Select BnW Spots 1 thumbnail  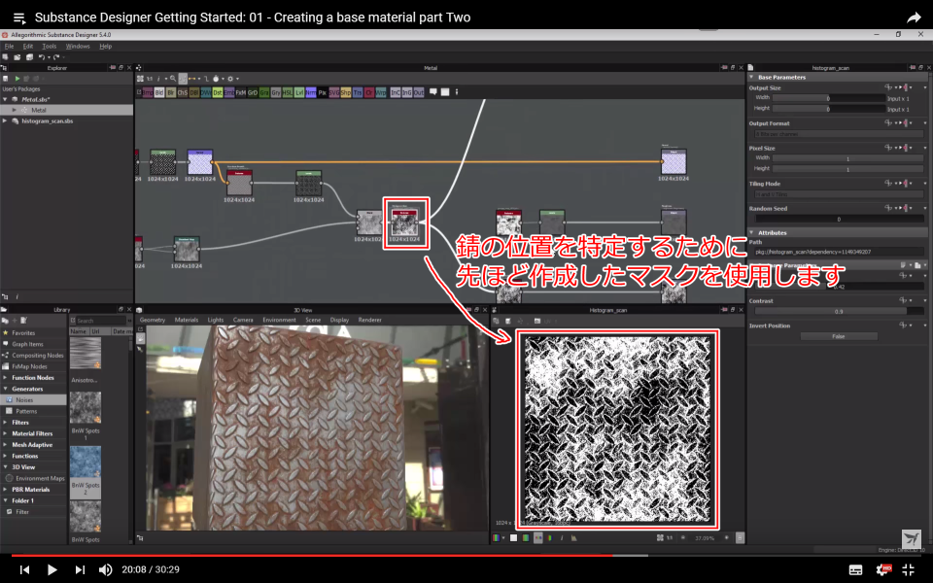pyautogui.click(x=86, y=407)
